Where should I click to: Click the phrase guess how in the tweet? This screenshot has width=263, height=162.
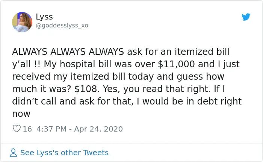click(x=201, y=77)
